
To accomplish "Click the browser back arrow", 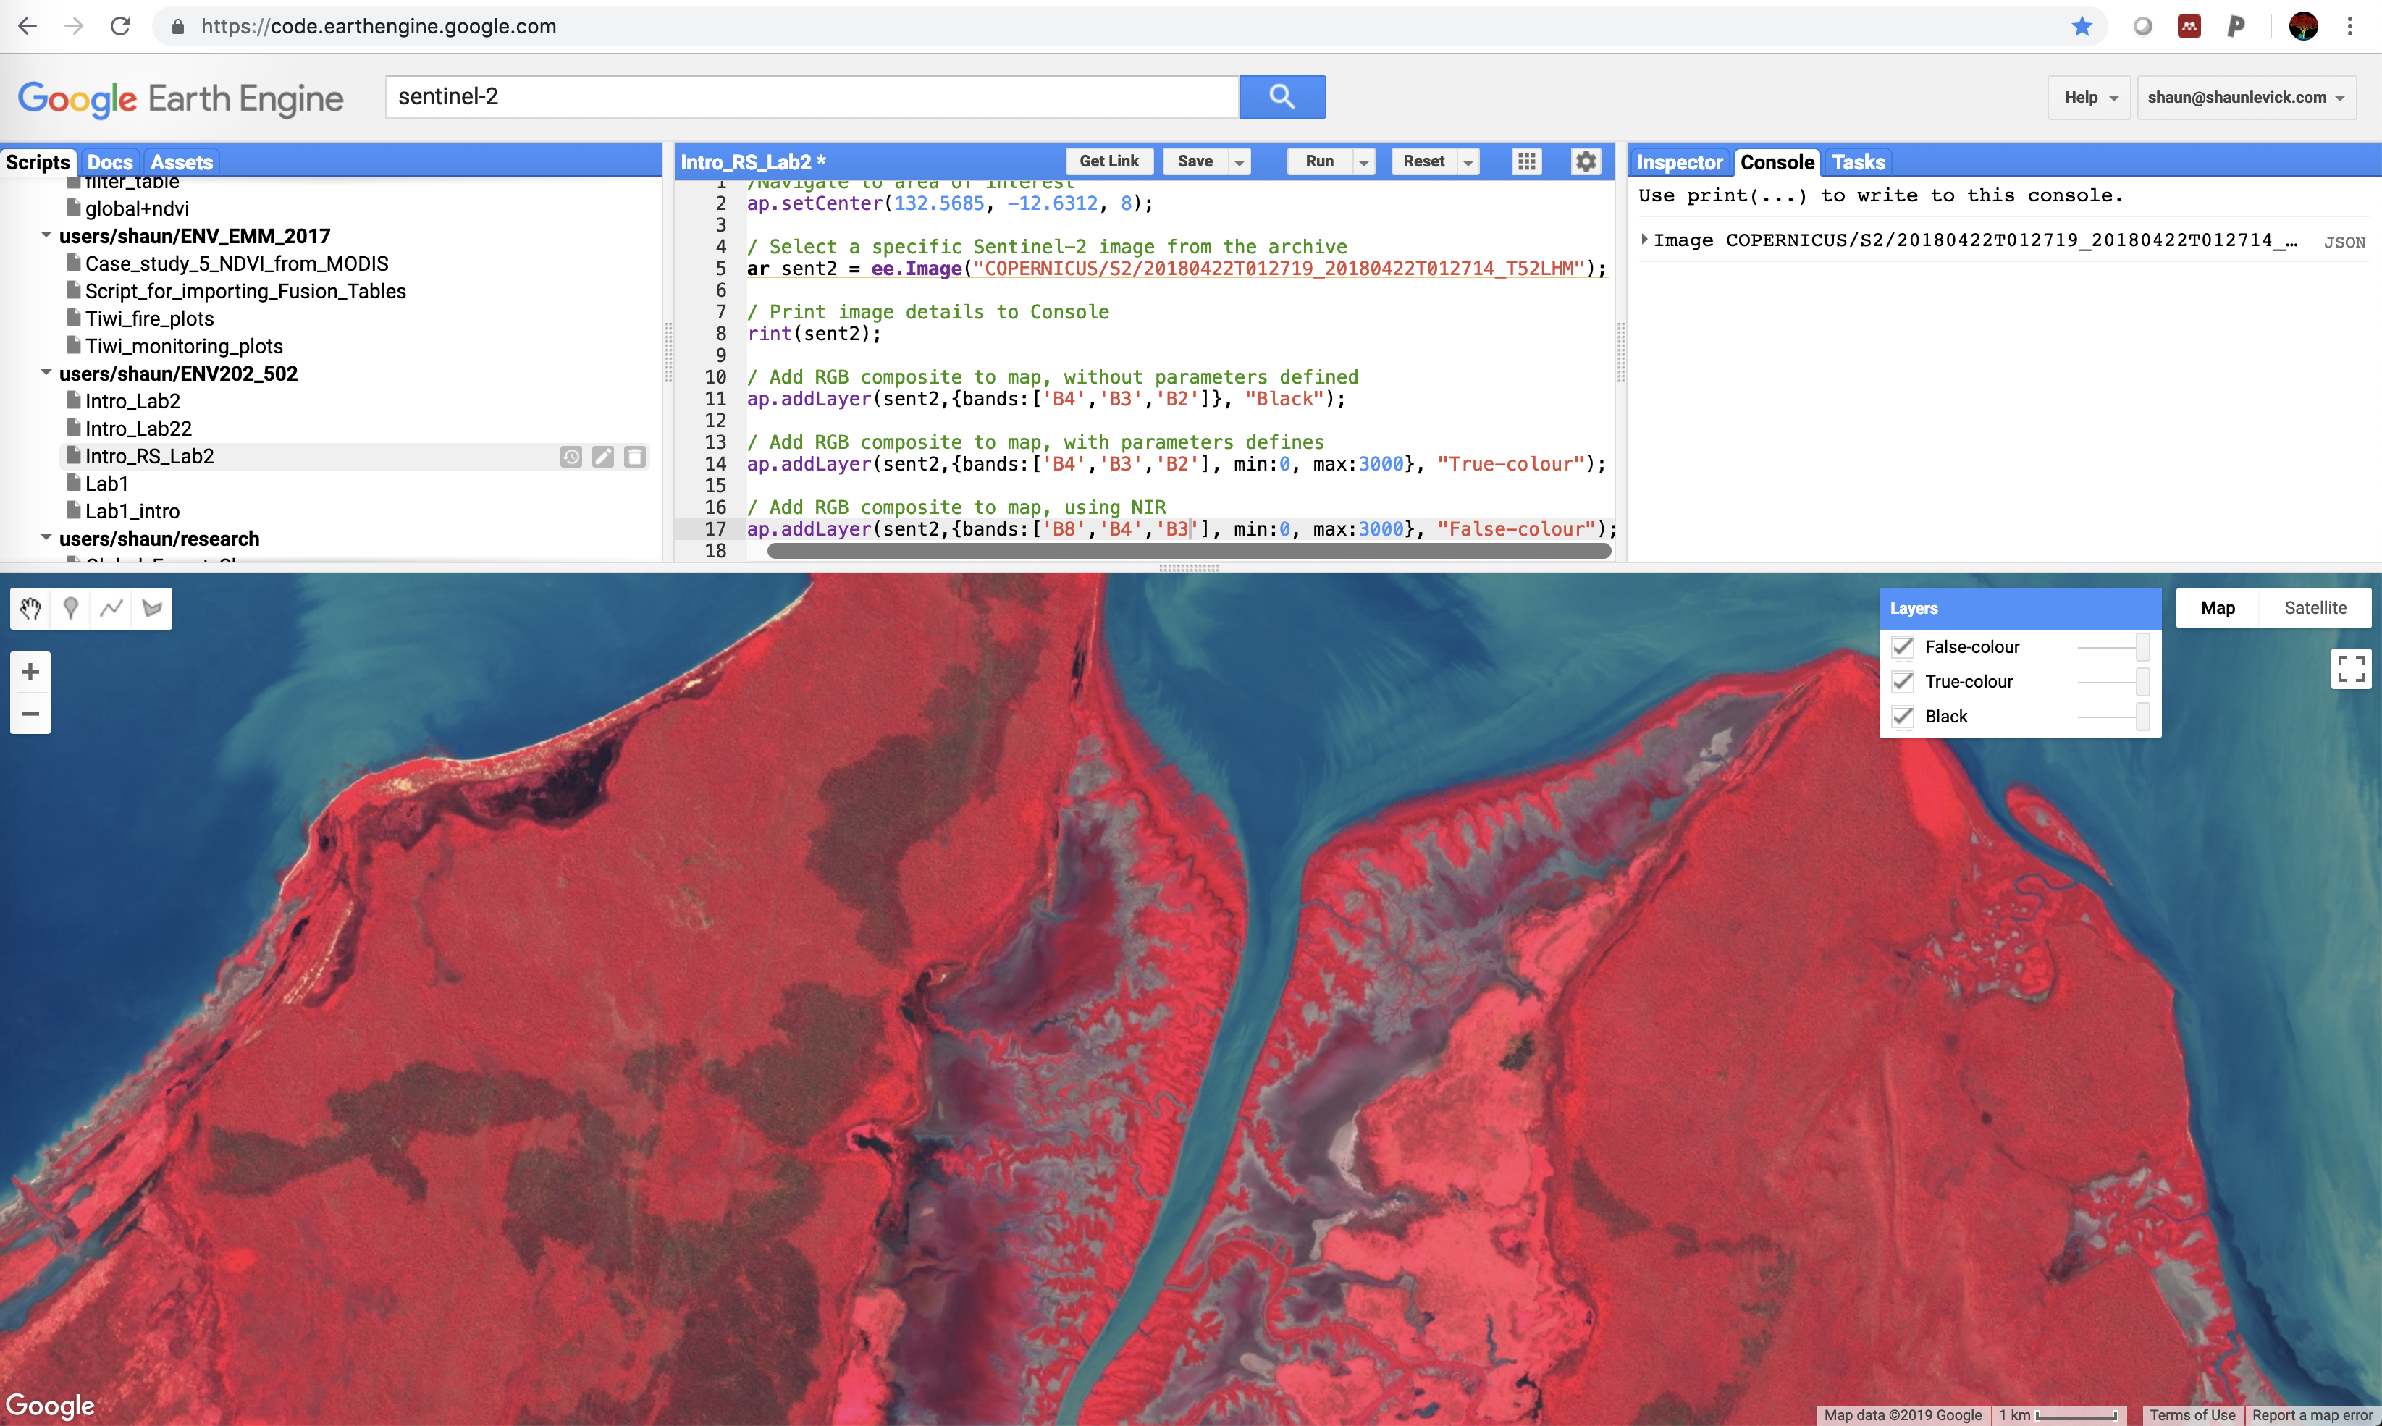I will (28, 26).
